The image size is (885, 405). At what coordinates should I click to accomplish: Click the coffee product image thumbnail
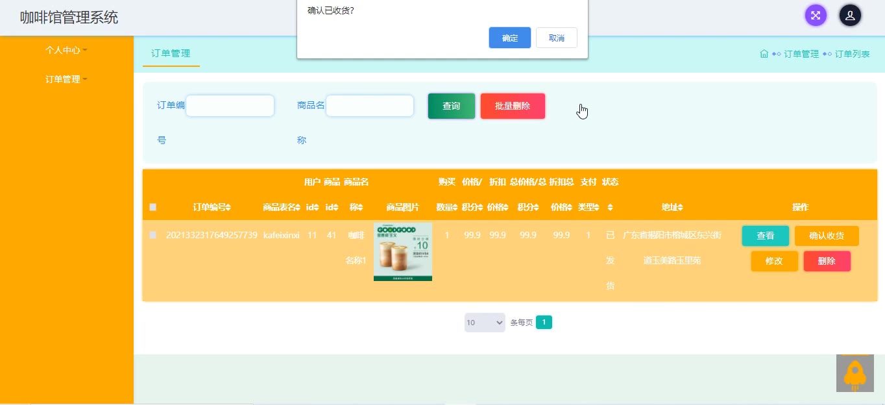(x=402, y=252)
